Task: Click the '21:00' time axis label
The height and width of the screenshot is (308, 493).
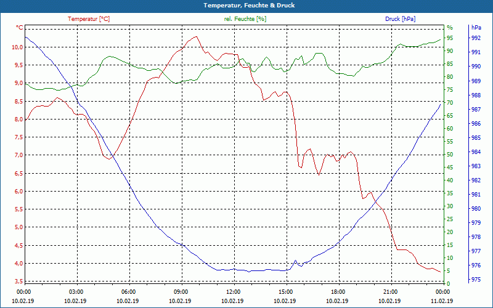Action: (390, 291)
